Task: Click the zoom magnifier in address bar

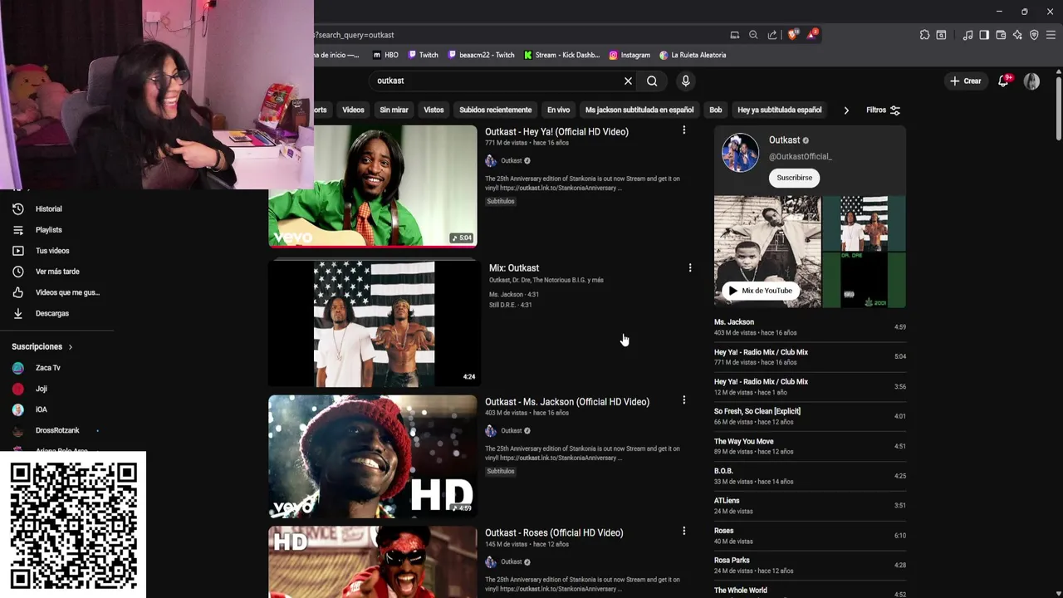Action: pos(753,35)
